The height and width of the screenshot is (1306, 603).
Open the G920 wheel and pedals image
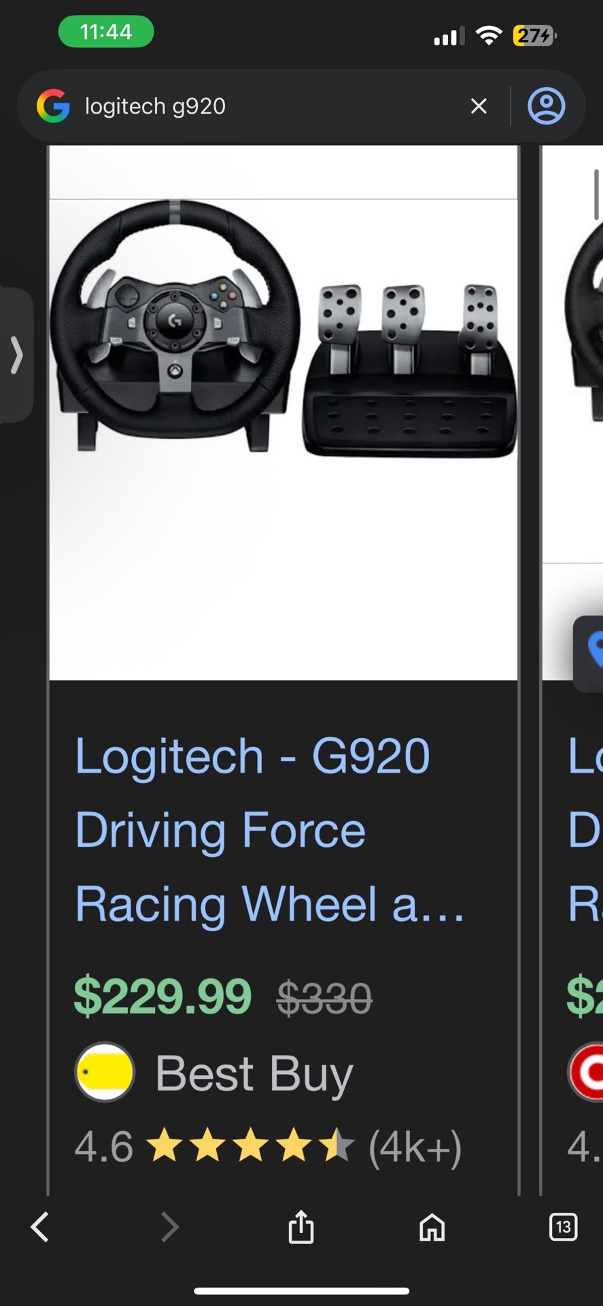(283, 412)
